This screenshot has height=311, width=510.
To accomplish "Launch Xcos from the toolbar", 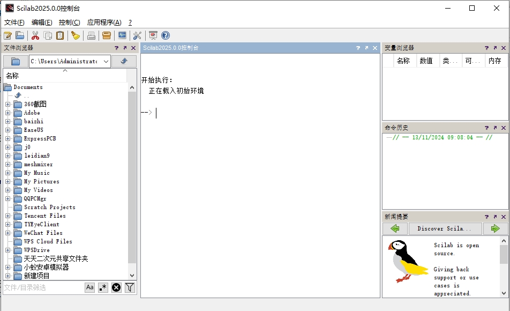I will coord(121,35).
